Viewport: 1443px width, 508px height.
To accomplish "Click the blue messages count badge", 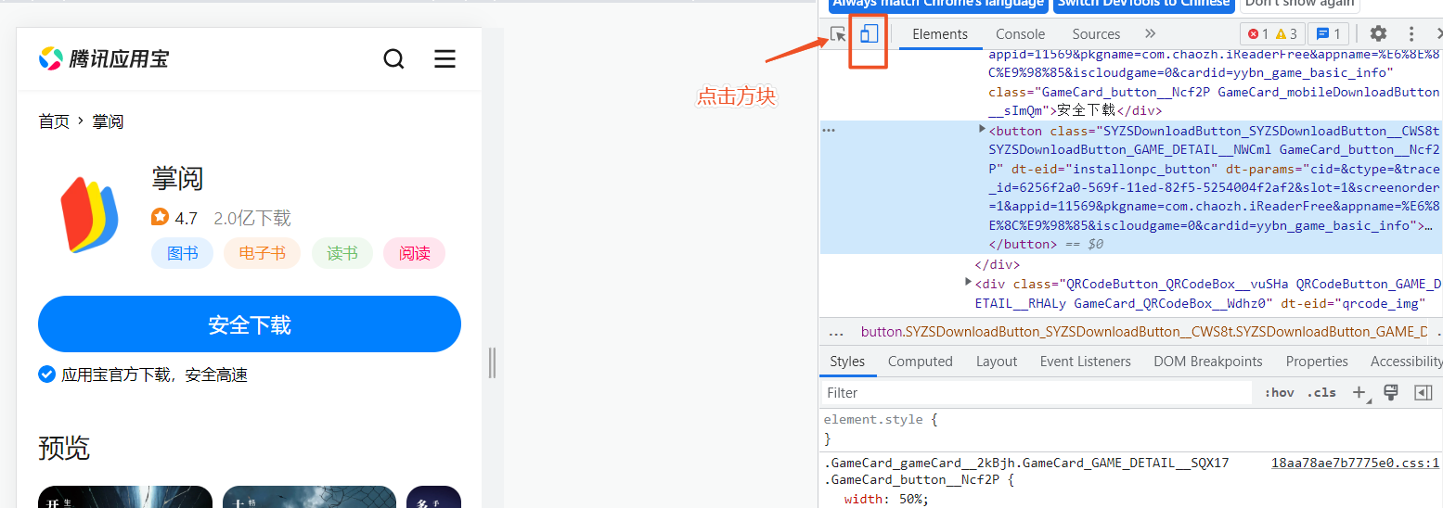I will click(x=1328, y=34).
